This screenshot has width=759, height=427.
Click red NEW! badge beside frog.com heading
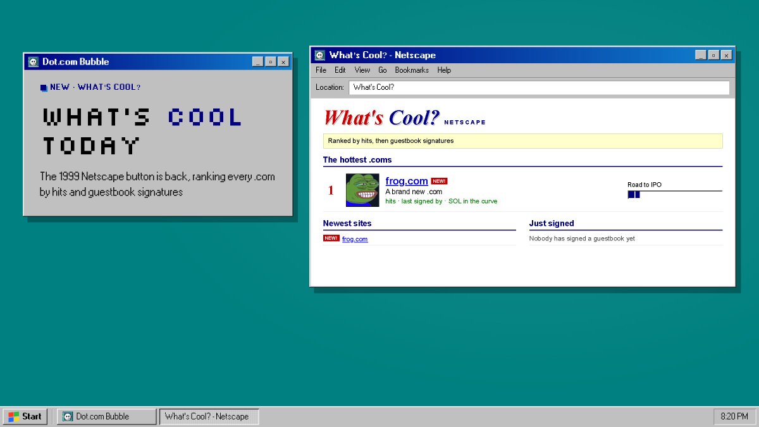tap(439, 181)
